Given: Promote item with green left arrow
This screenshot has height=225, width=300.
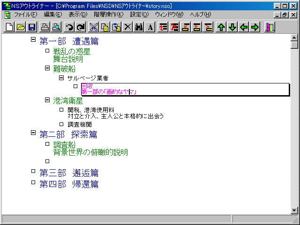Looking at the screenshot, I should 244,27.
